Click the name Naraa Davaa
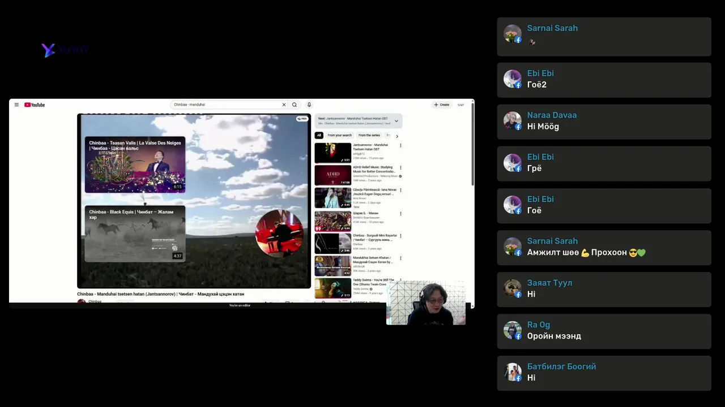 point(552,115)
